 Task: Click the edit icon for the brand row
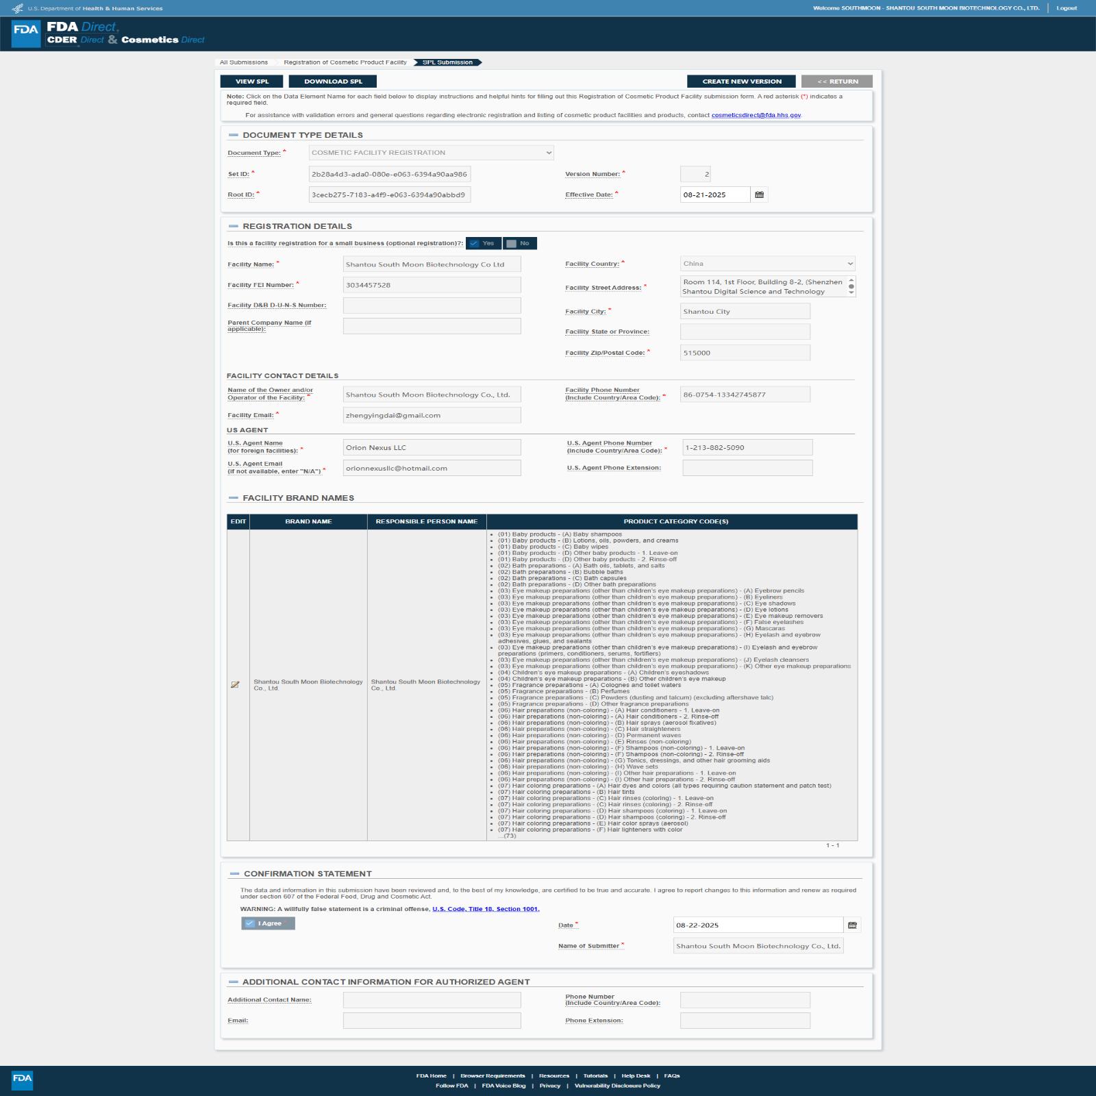coord(235,685)
